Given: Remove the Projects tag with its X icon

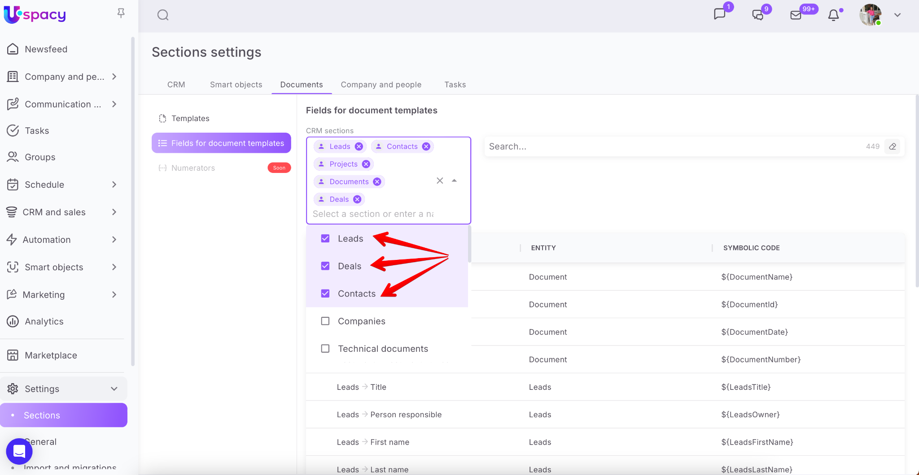Looking at the screenshot, I should pos(366,164).
